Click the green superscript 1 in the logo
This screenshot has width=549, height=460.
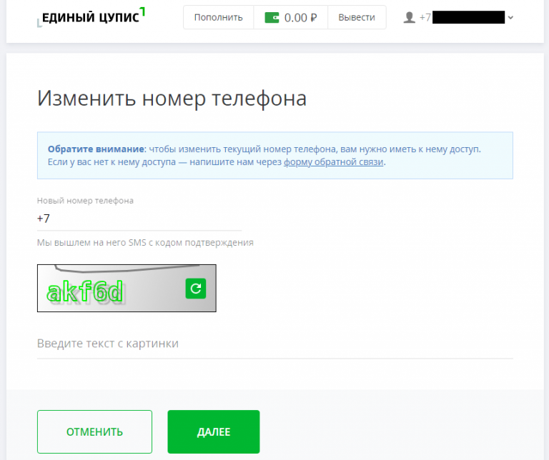(x=142, y=11)
